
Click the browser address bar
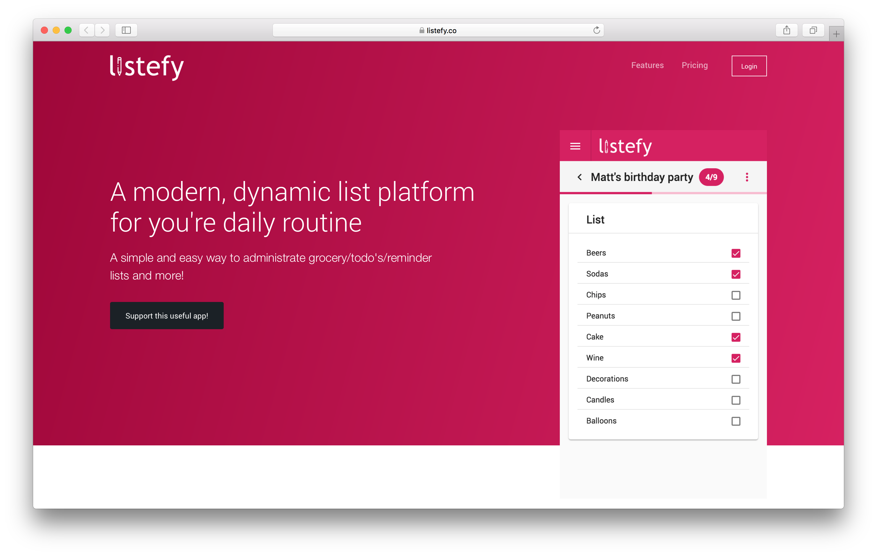click(437, 30)
